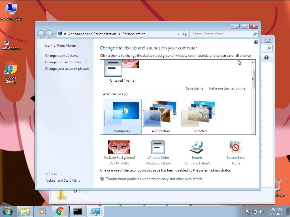Click the shield icon beside Troubleshoot link
The height and width of the screenshot is (217, 290).
point(102,179)
